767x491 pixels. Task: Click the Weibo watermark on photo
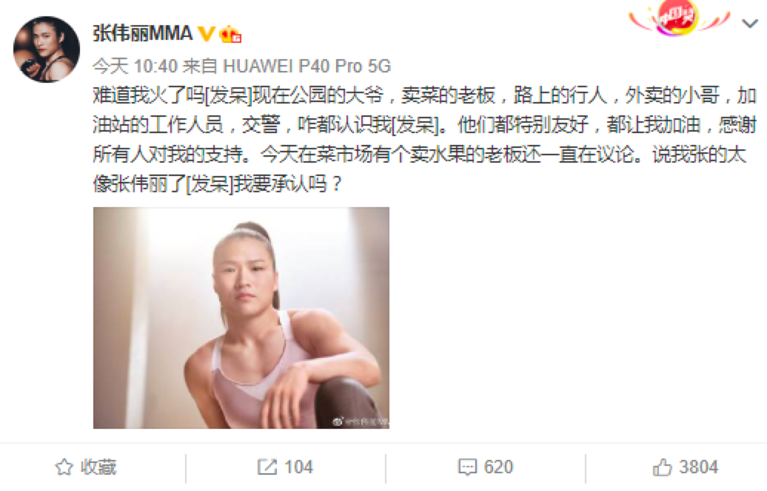point(361,421)
